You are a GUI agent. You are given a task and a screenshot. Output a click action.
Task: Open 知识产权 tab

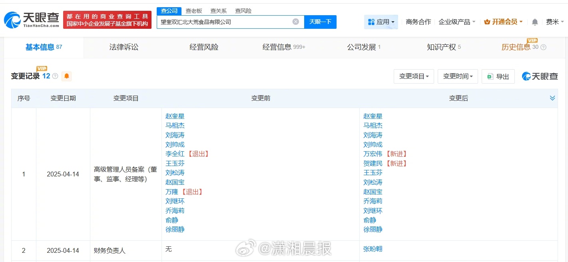[x=444, y=47]
